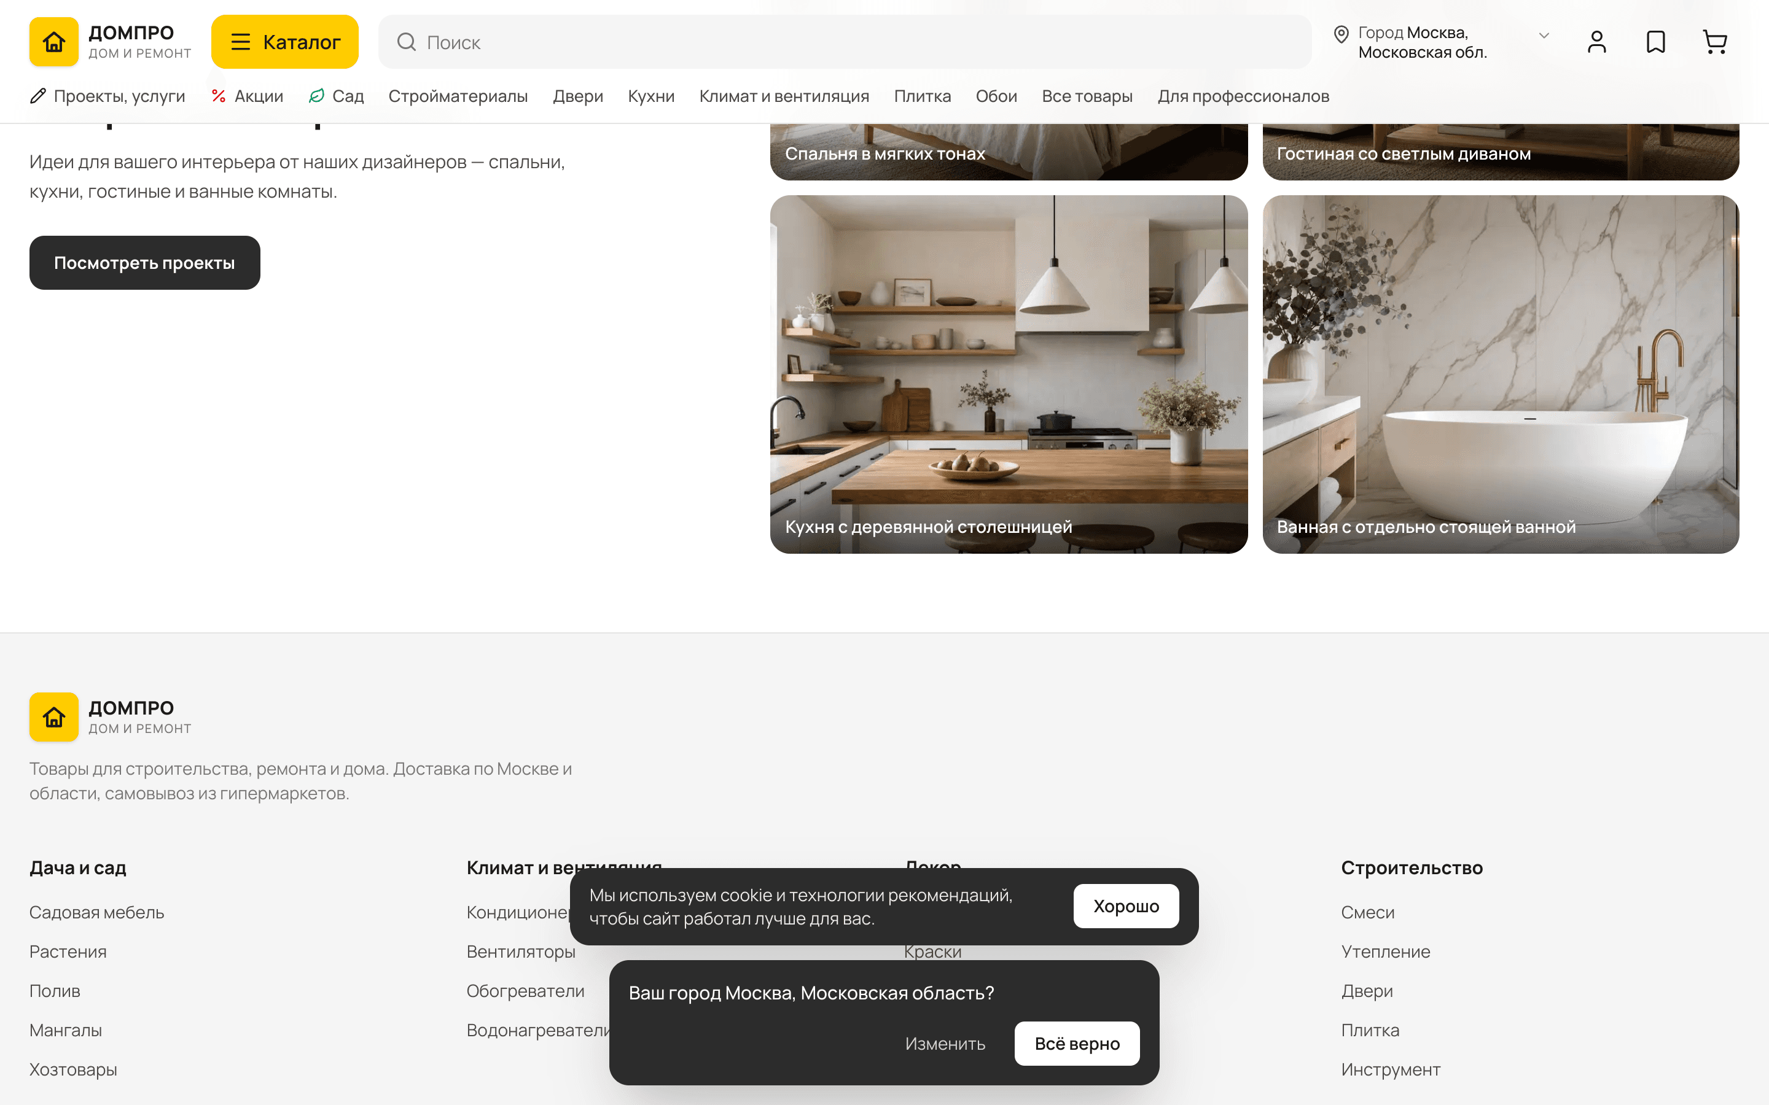
Task: Expand the city selector chevron
Action: pos(1544,35)
